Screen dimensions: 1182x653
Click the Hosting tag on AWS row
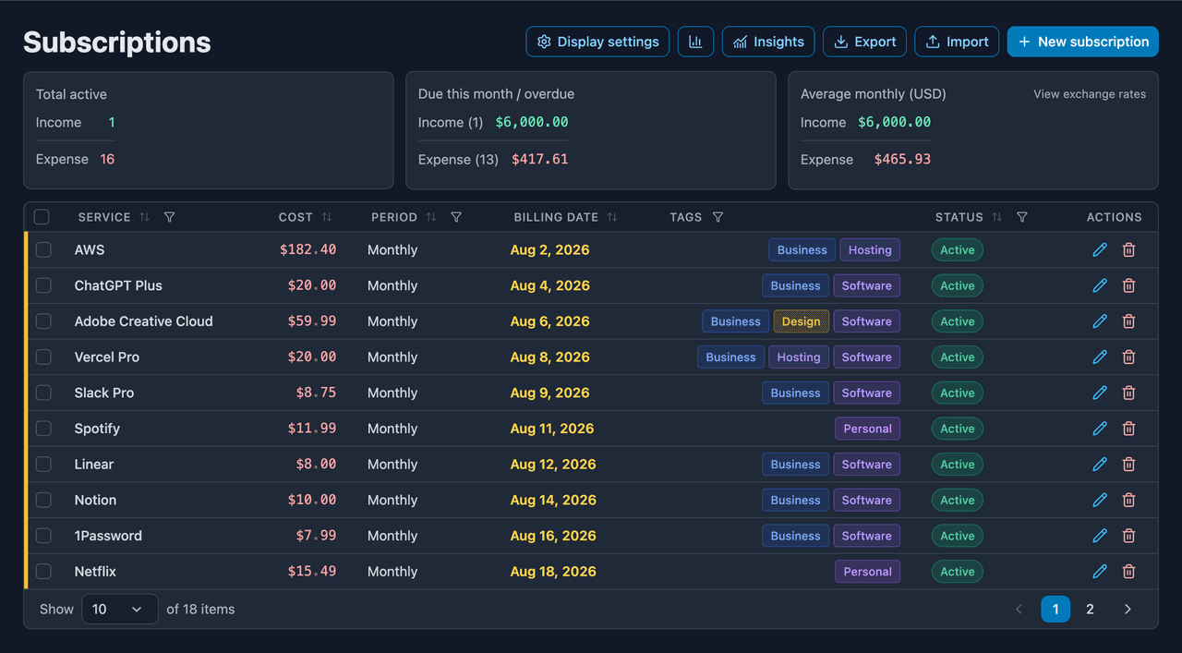tap(870, 249)
